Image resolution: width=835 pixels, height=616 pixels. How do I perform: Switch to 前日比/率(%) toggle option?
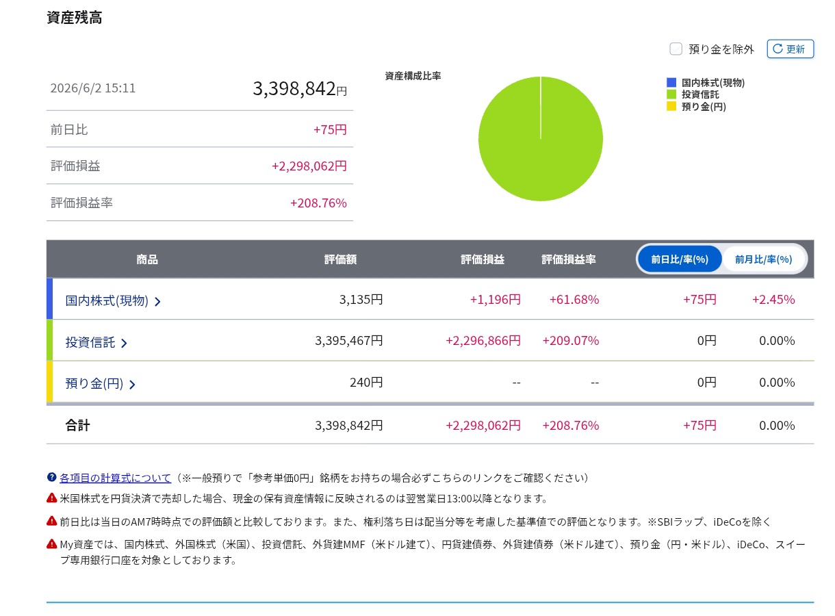pyautogui.click(x=680, y=259)
